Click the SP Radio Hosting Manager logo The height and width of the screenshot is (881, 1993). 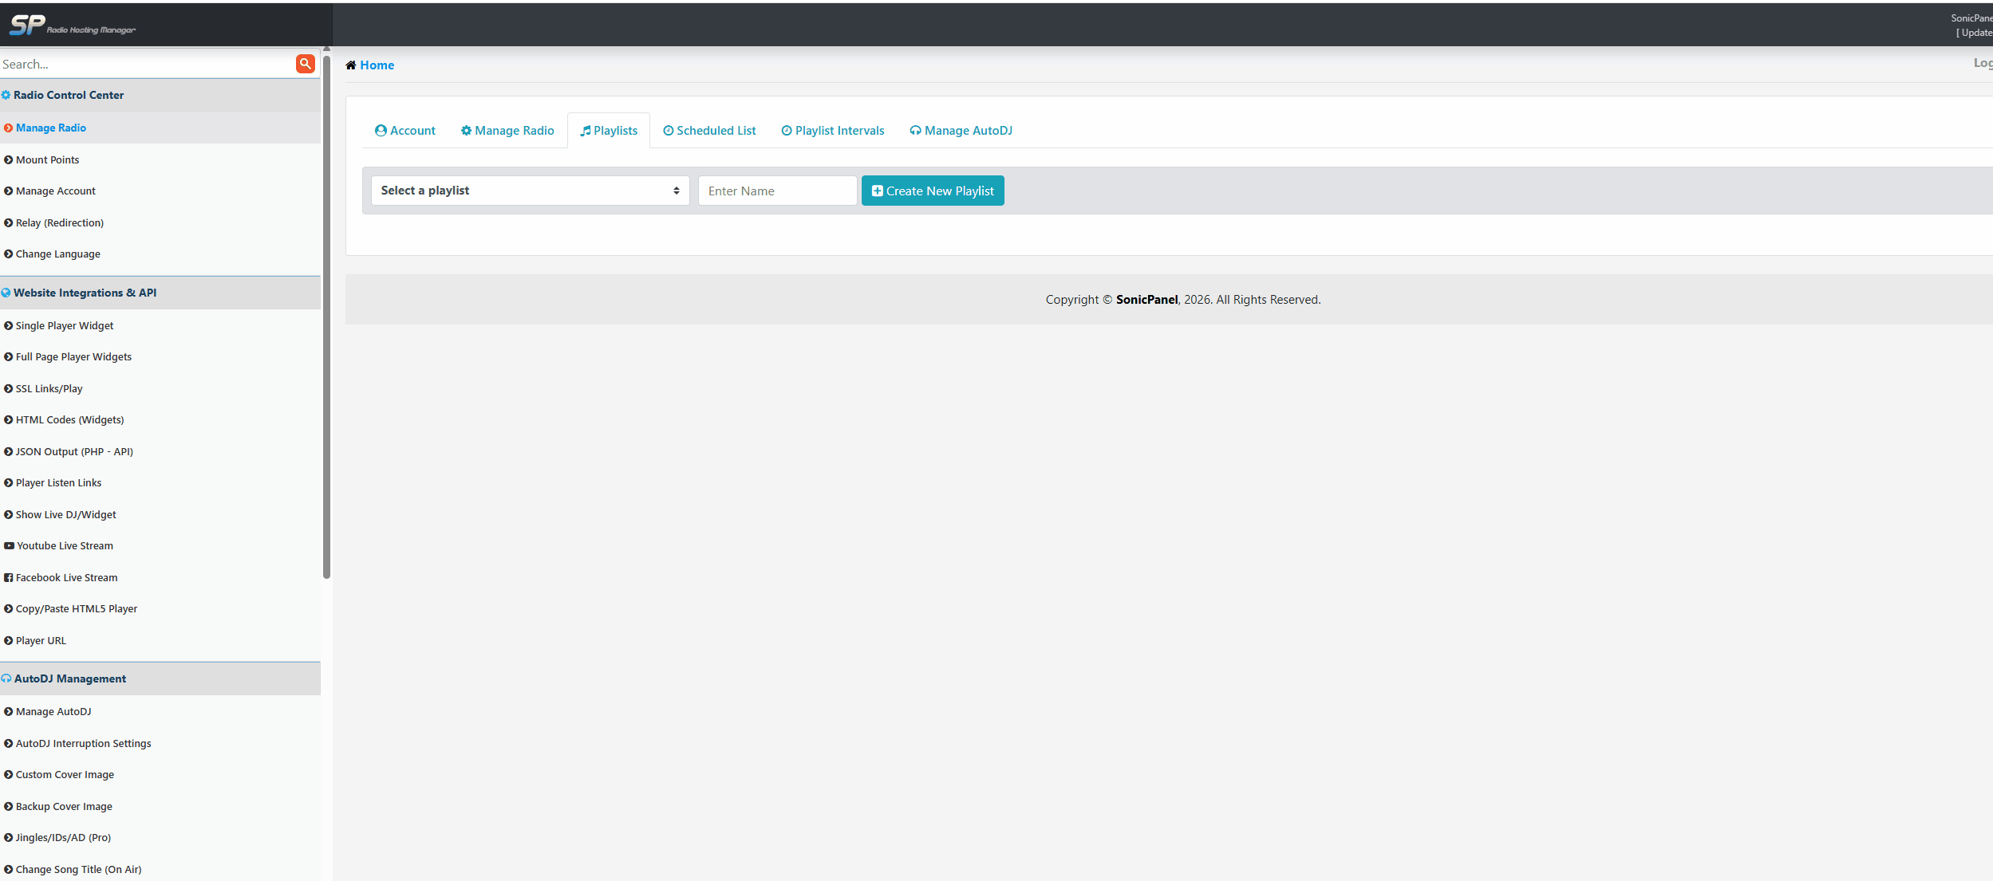[72, 26]
